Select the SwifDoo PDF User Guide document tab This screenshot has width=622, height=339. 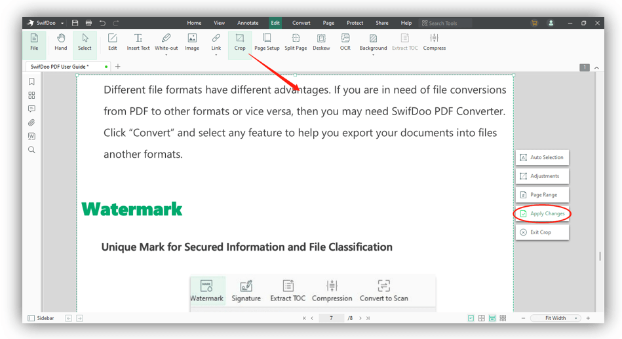[x=68, y=67]
